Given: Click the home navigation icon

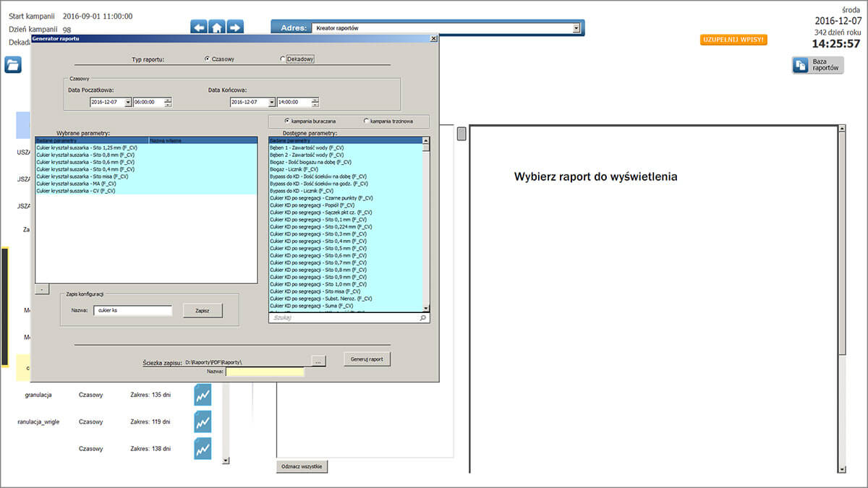Looking at the screenshot, I should tap(216, 26).
